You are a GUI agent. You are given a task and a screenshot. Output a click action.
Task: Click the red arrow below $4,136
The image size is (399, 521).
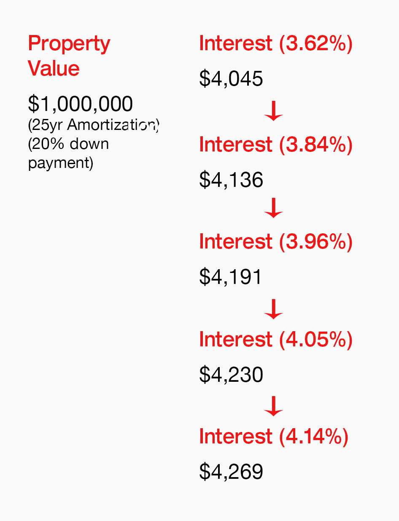[x=273, y=208]
